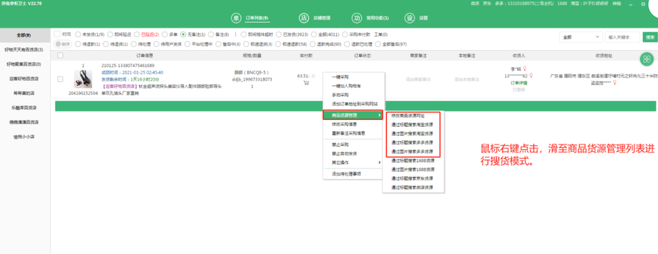Select 乐酷库百货店 in sidebar

[x=25, y=108]
